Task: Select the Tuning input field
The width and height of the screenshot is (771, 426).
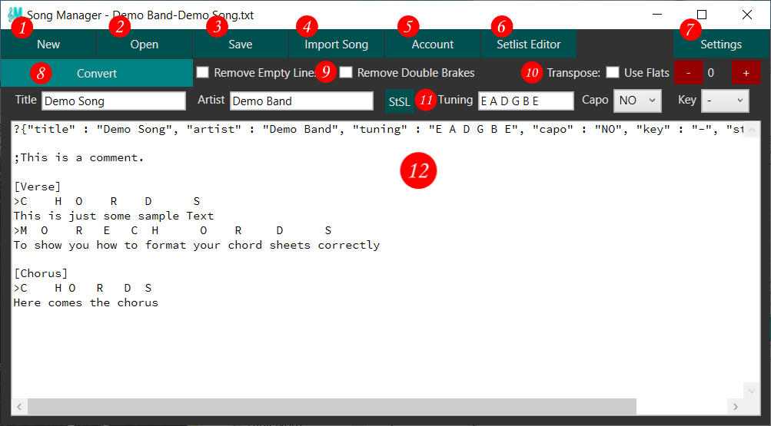Action: 525,101
